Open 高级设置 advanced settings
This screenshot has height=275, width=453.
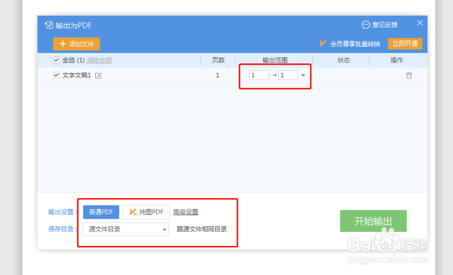coord(186,212)
